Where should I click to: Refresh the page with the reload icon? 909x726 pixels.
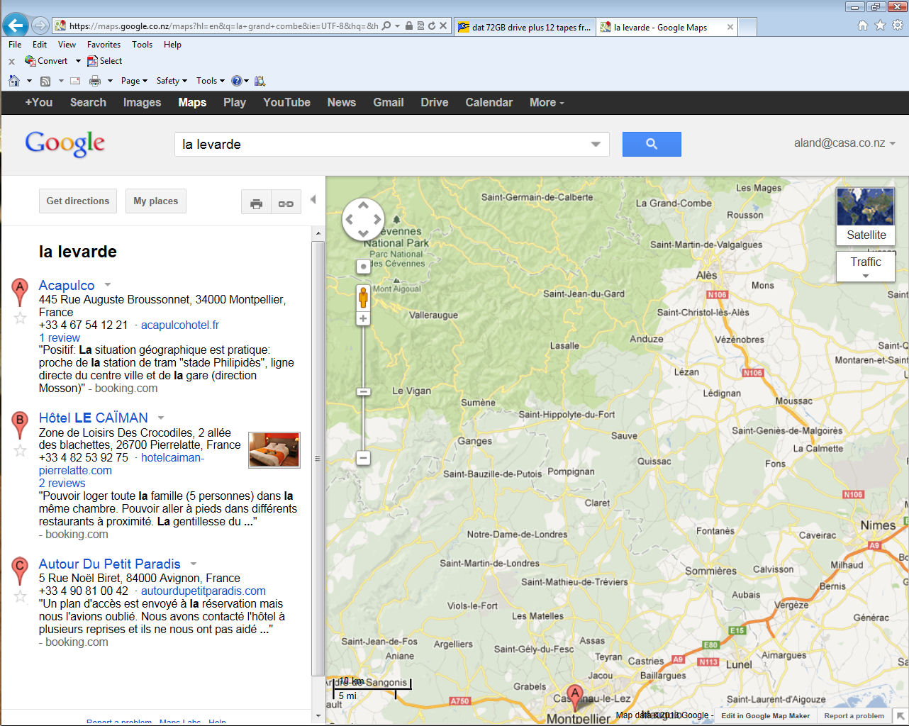pyautogui.click(x=431, y=26)
